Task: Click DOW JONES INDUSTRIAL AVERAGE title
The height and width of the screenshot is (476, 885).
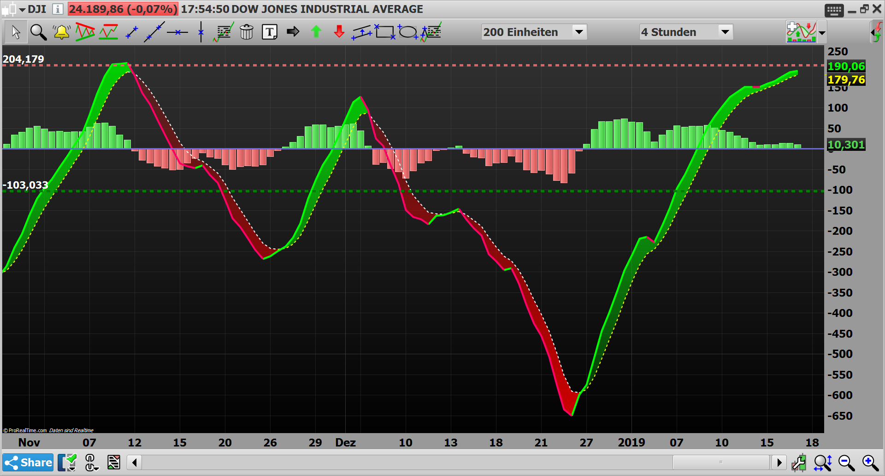Action: click(x=327, y=9)
